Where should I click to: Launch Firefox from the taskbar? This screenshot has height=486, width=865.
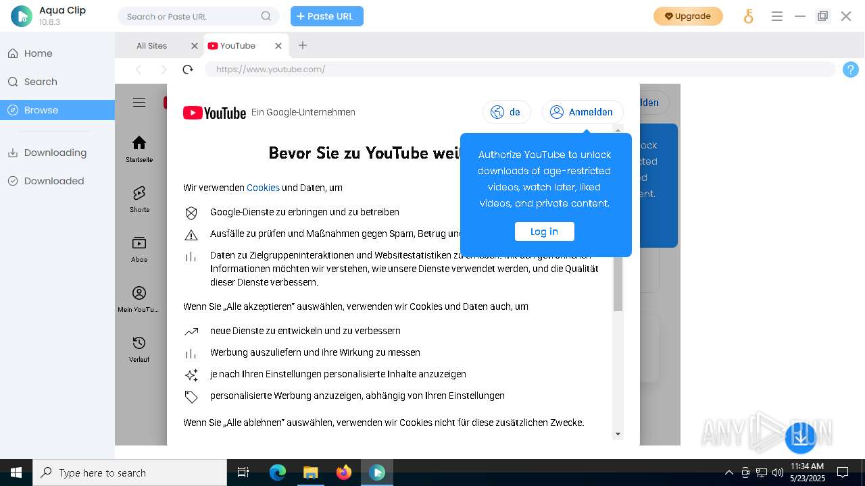[344, 473]
